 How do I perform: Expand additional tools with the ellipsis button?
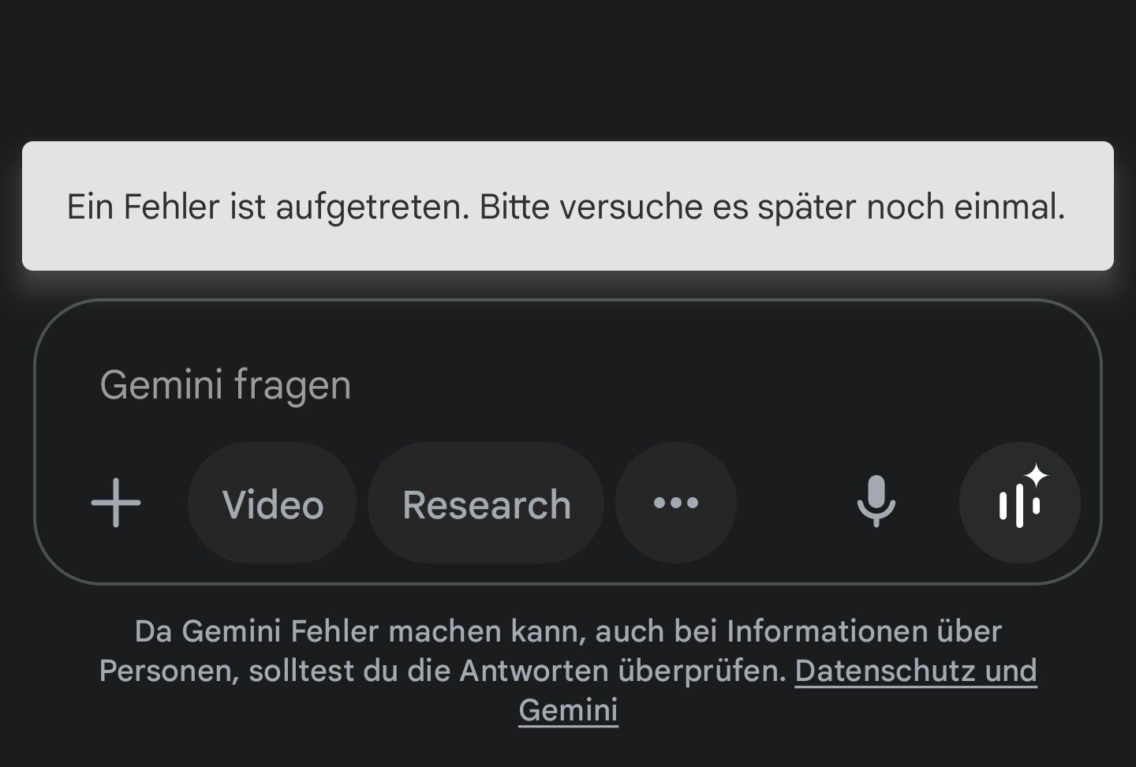(x=676, y=503)
